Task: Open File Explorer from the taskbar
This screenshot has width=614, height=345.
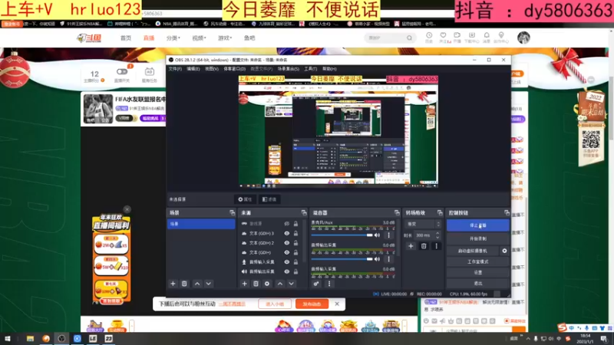Action: 30,339
